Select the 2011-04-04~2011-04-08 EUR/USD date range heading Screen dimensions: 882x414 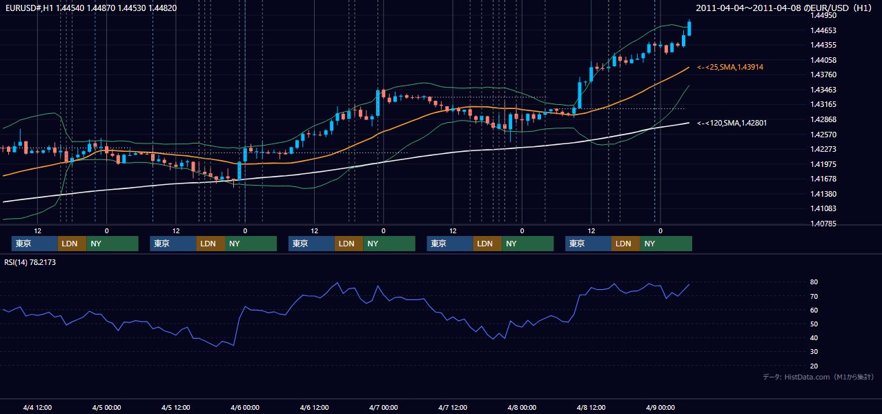[785, 8]
